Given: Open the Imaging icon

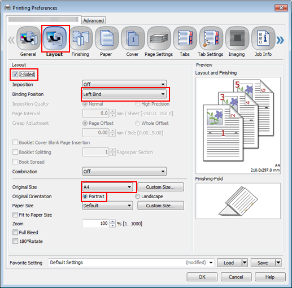Looking at the screenshot, I should click(x=237, y=38).
